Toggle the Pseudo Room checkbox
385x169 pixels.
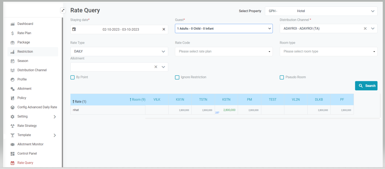tap(282, 77)
